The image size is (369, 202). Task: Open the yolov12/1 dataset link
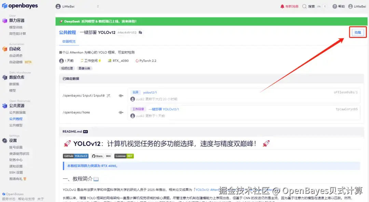click(150, 92)
